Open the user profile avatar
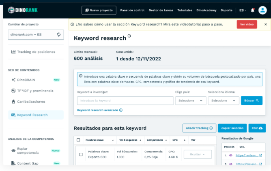Viewport: 271px width, 171px height. [262, 10]
